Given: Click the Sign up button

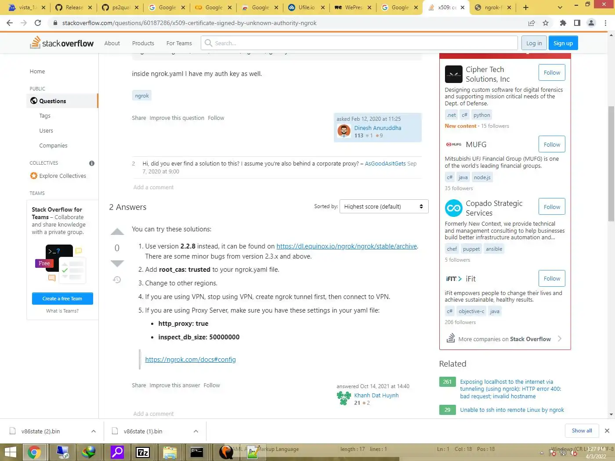Looking at the screenshot, I should tap(563, 43).
